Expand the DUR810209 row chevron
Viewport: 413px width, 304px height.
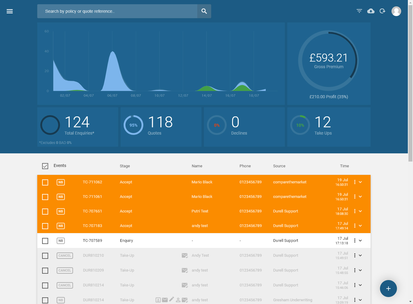coord(360,270)
